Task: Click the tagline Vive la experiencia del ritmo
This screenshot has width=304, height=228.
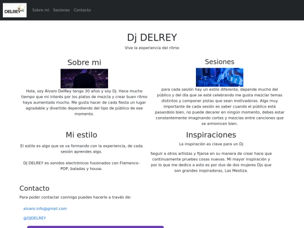Action: click(152, 48)
